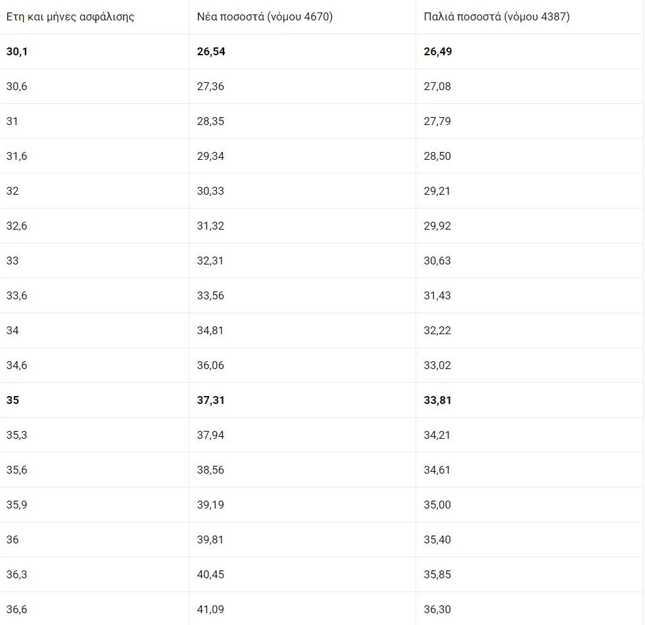Click the 35,3 years row label

[16, 435]
